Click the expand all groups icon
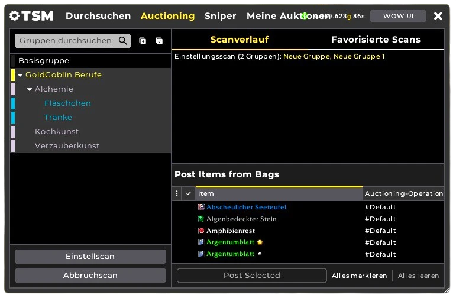This screenshot has height=298, width=456. (x=143, y=41)
